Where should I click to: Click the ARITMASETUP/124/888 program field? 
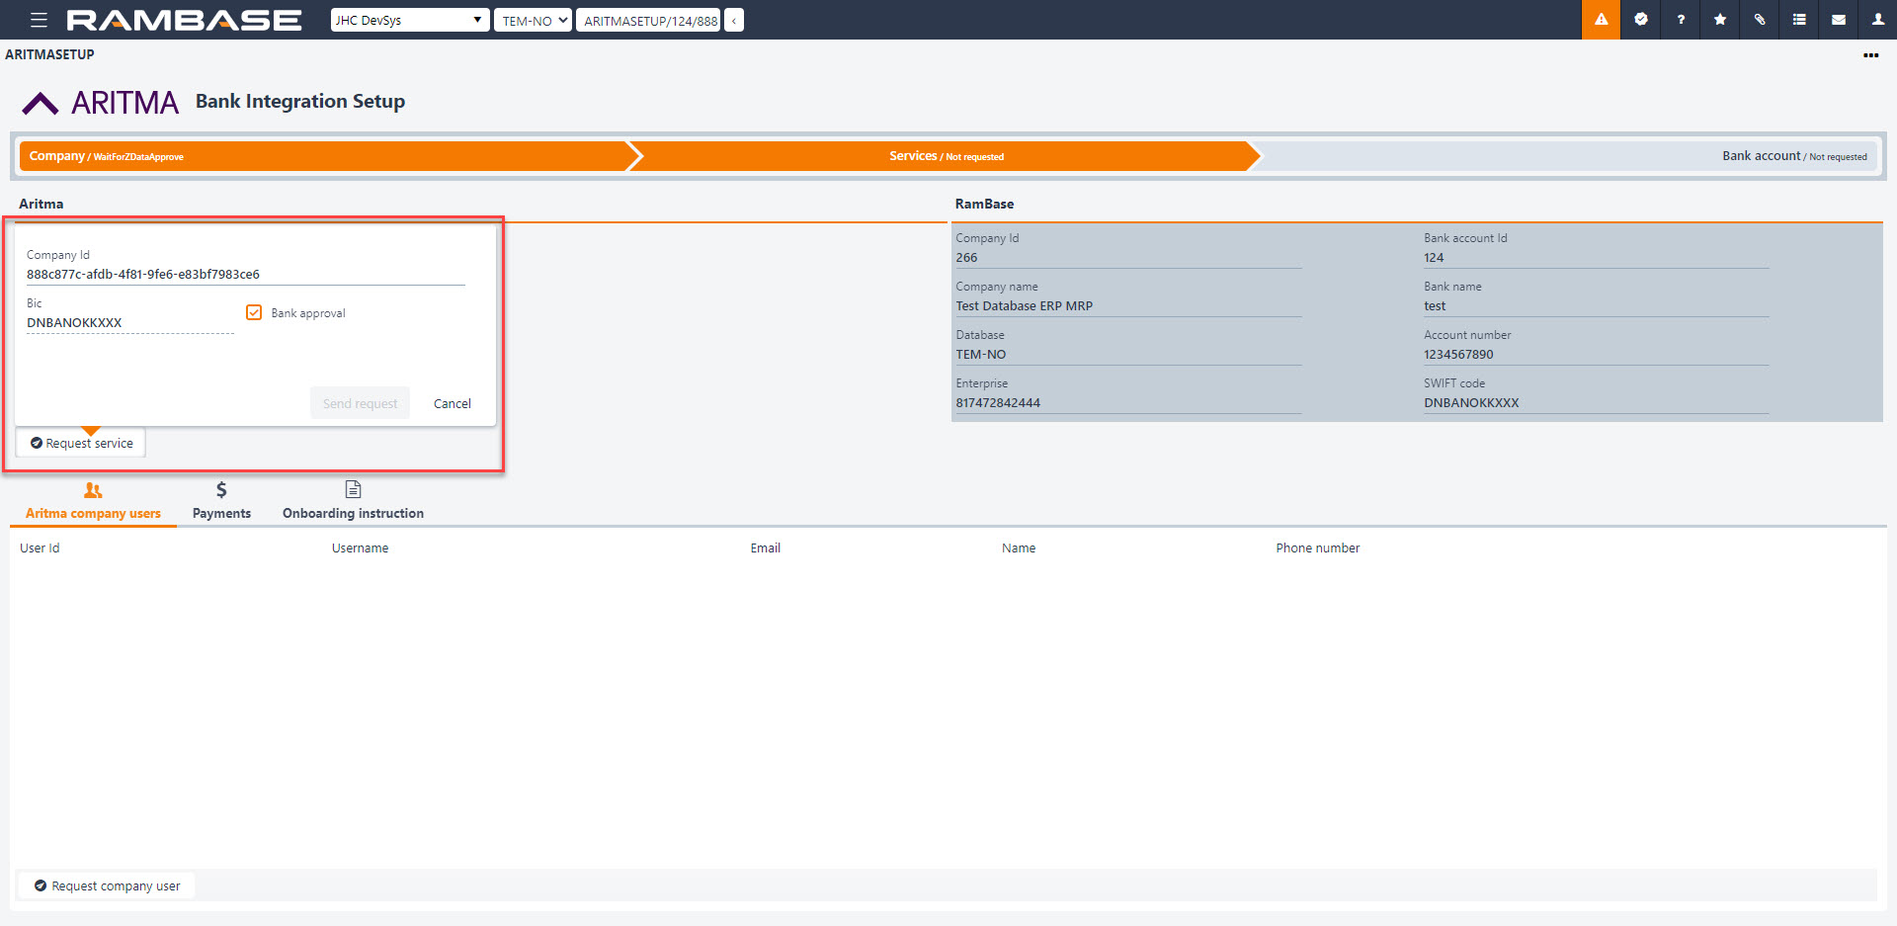pyautogui.click(x=649, y=20)
